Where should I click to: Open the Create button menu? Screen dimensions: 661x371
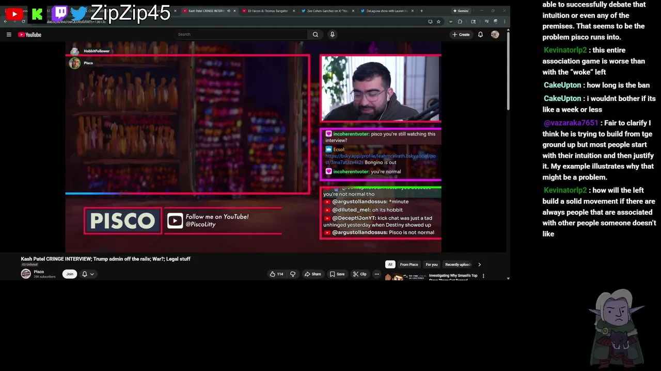461,35
